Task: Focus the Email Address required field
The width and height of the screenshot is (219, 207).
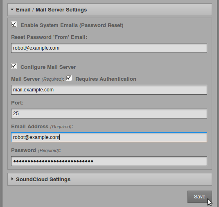Action: [109, 137]
